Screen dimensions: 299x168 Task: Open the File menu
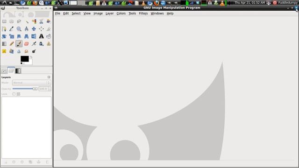(57, 14)
